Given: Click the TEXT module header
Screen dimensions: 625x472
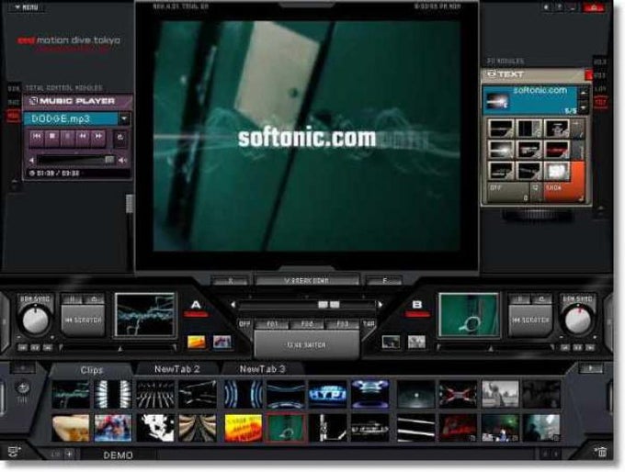Looking at the screenshot, I should pos(533,74).
